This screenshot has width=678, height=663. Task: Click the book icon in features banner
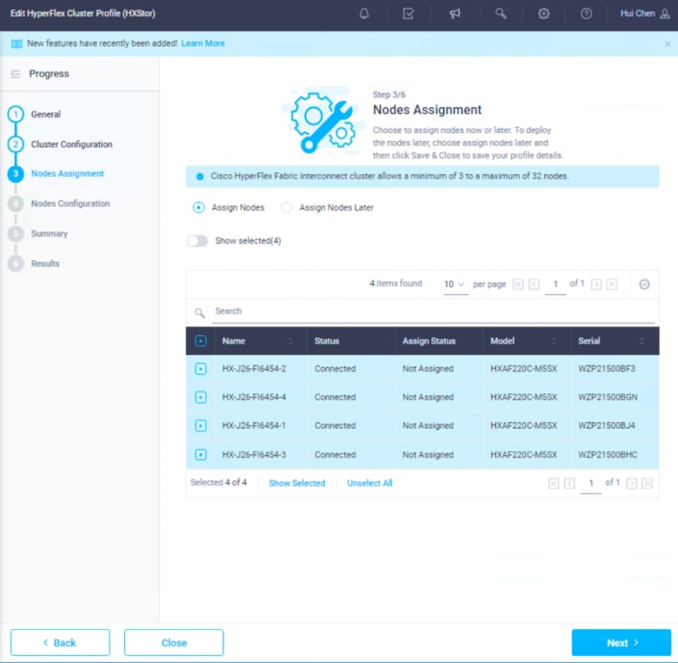coord(17,44)
